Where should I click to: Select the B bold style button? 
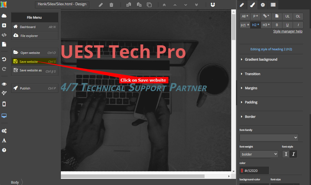(277, 25)
